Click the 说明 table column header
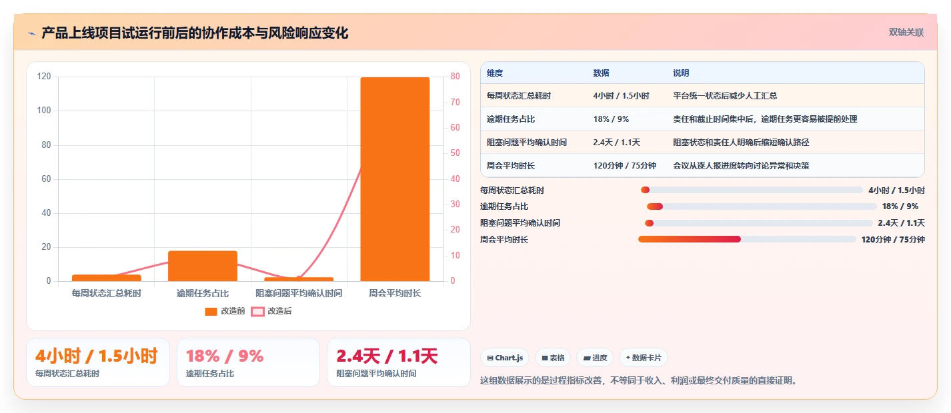This screenshot has width=951, height=413. [681, 73]
